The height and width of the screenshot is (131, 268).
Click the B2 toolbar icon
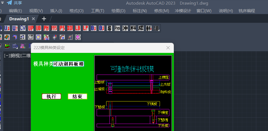[x=93, y=28]
